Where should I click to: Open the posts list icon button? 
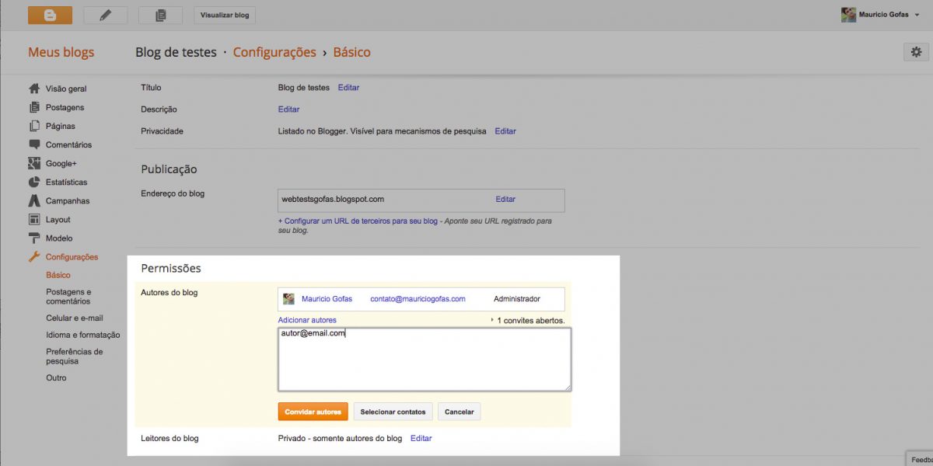coord(160,15)
